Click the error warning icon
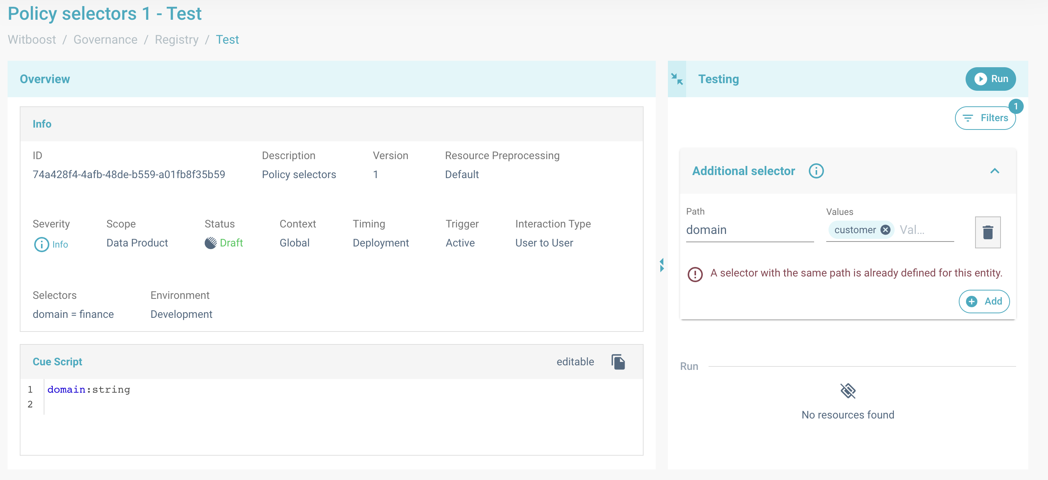 [x=695, y=274]
